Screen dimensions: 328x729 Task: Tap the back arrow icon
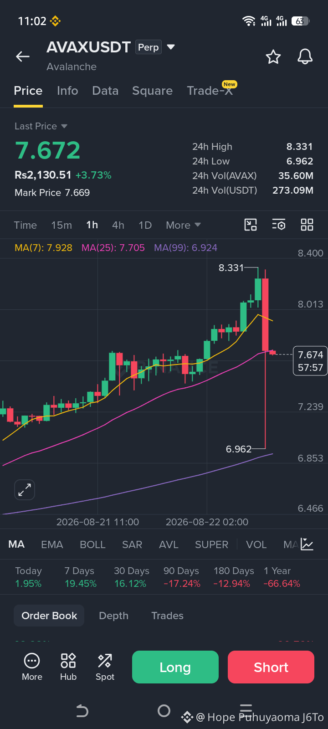pyautogui.click(x=23, y=56)
